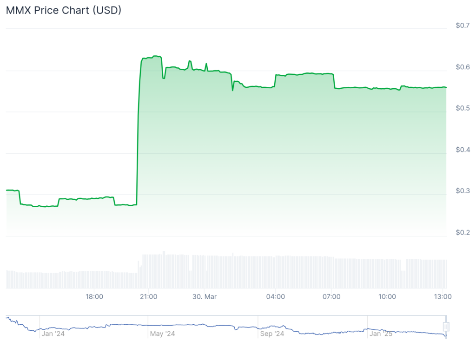Image resolution: width=476 pixels, height=347 pixels.
Task: Jump to Sep '24 in the navigator
Action: click(272, 333)
